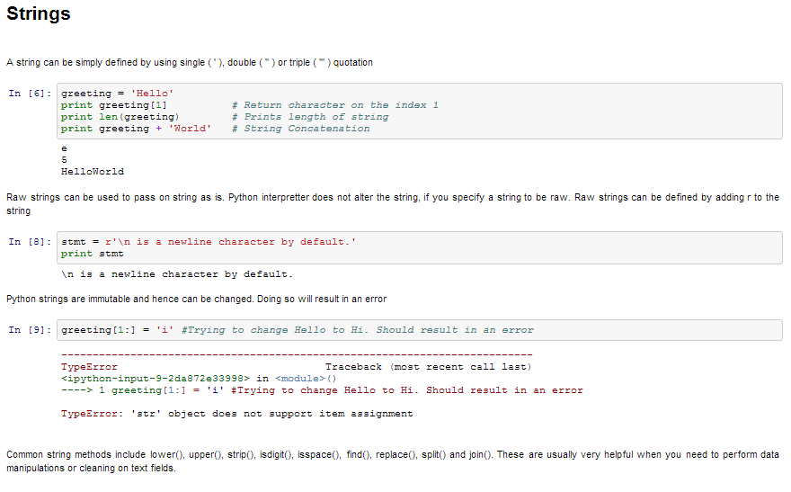Click "Traceback (most recent call last)" text
The width and height of the screenshot is (791, 492).
click(428, 367)
